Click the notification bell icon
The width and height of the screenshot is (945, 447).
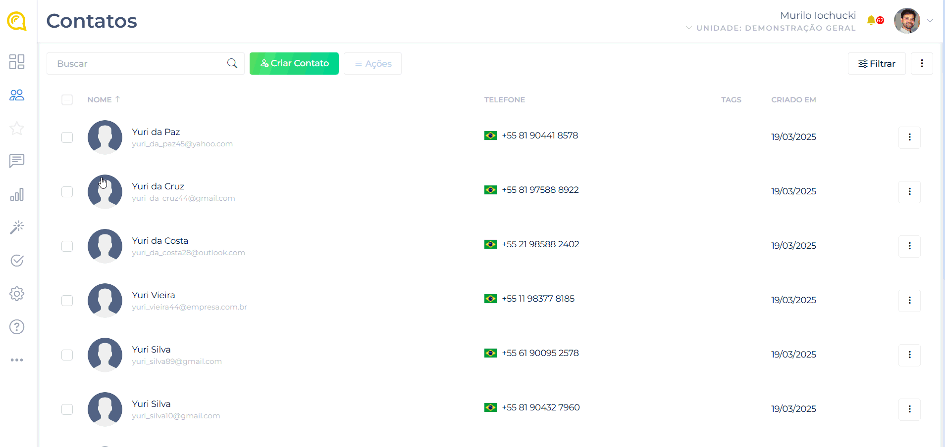pos(871,20)
